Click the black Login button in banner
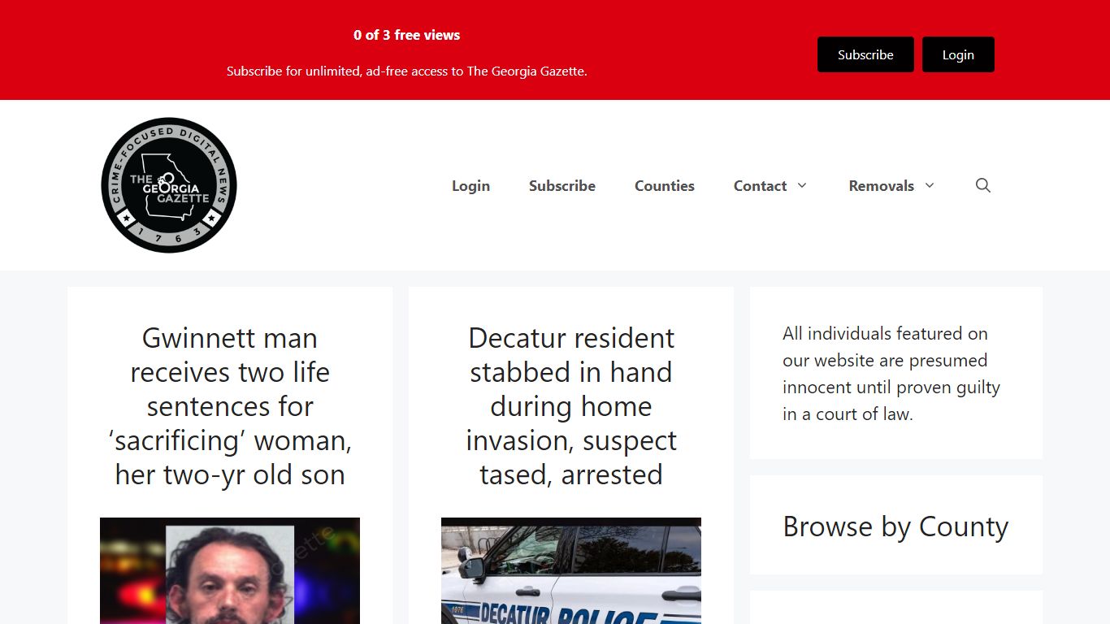 958,54
